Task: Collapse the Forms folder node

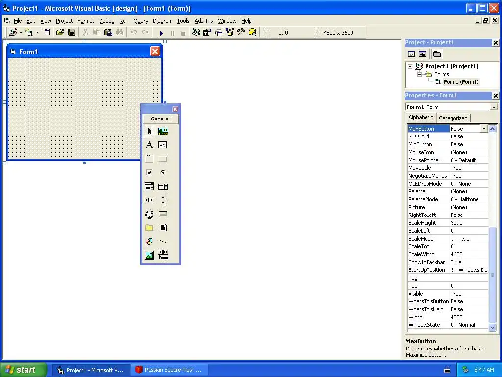Action: [x=420, y=75]
